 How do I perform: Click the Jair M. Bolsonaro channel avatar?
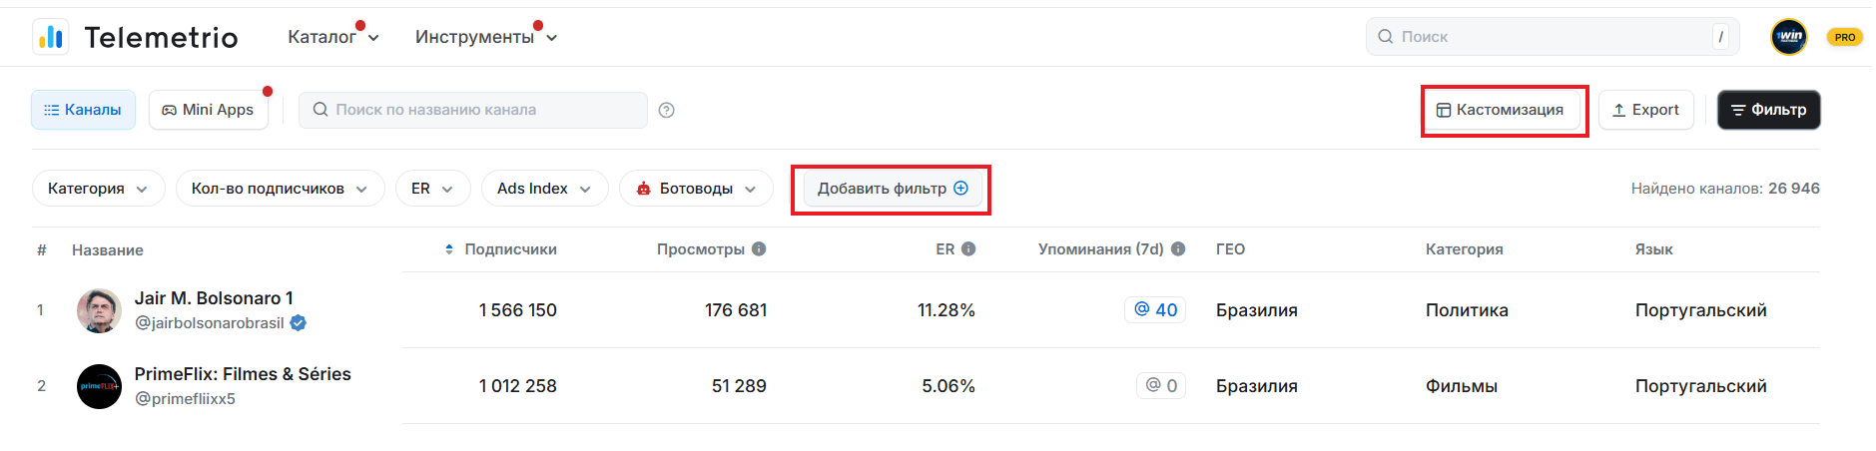(x=99, y=310)
